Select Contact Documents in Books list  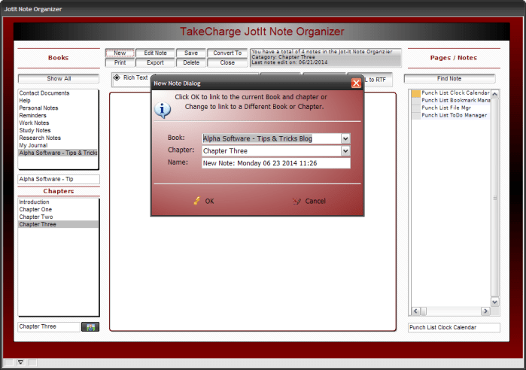(x=58, y=93)
